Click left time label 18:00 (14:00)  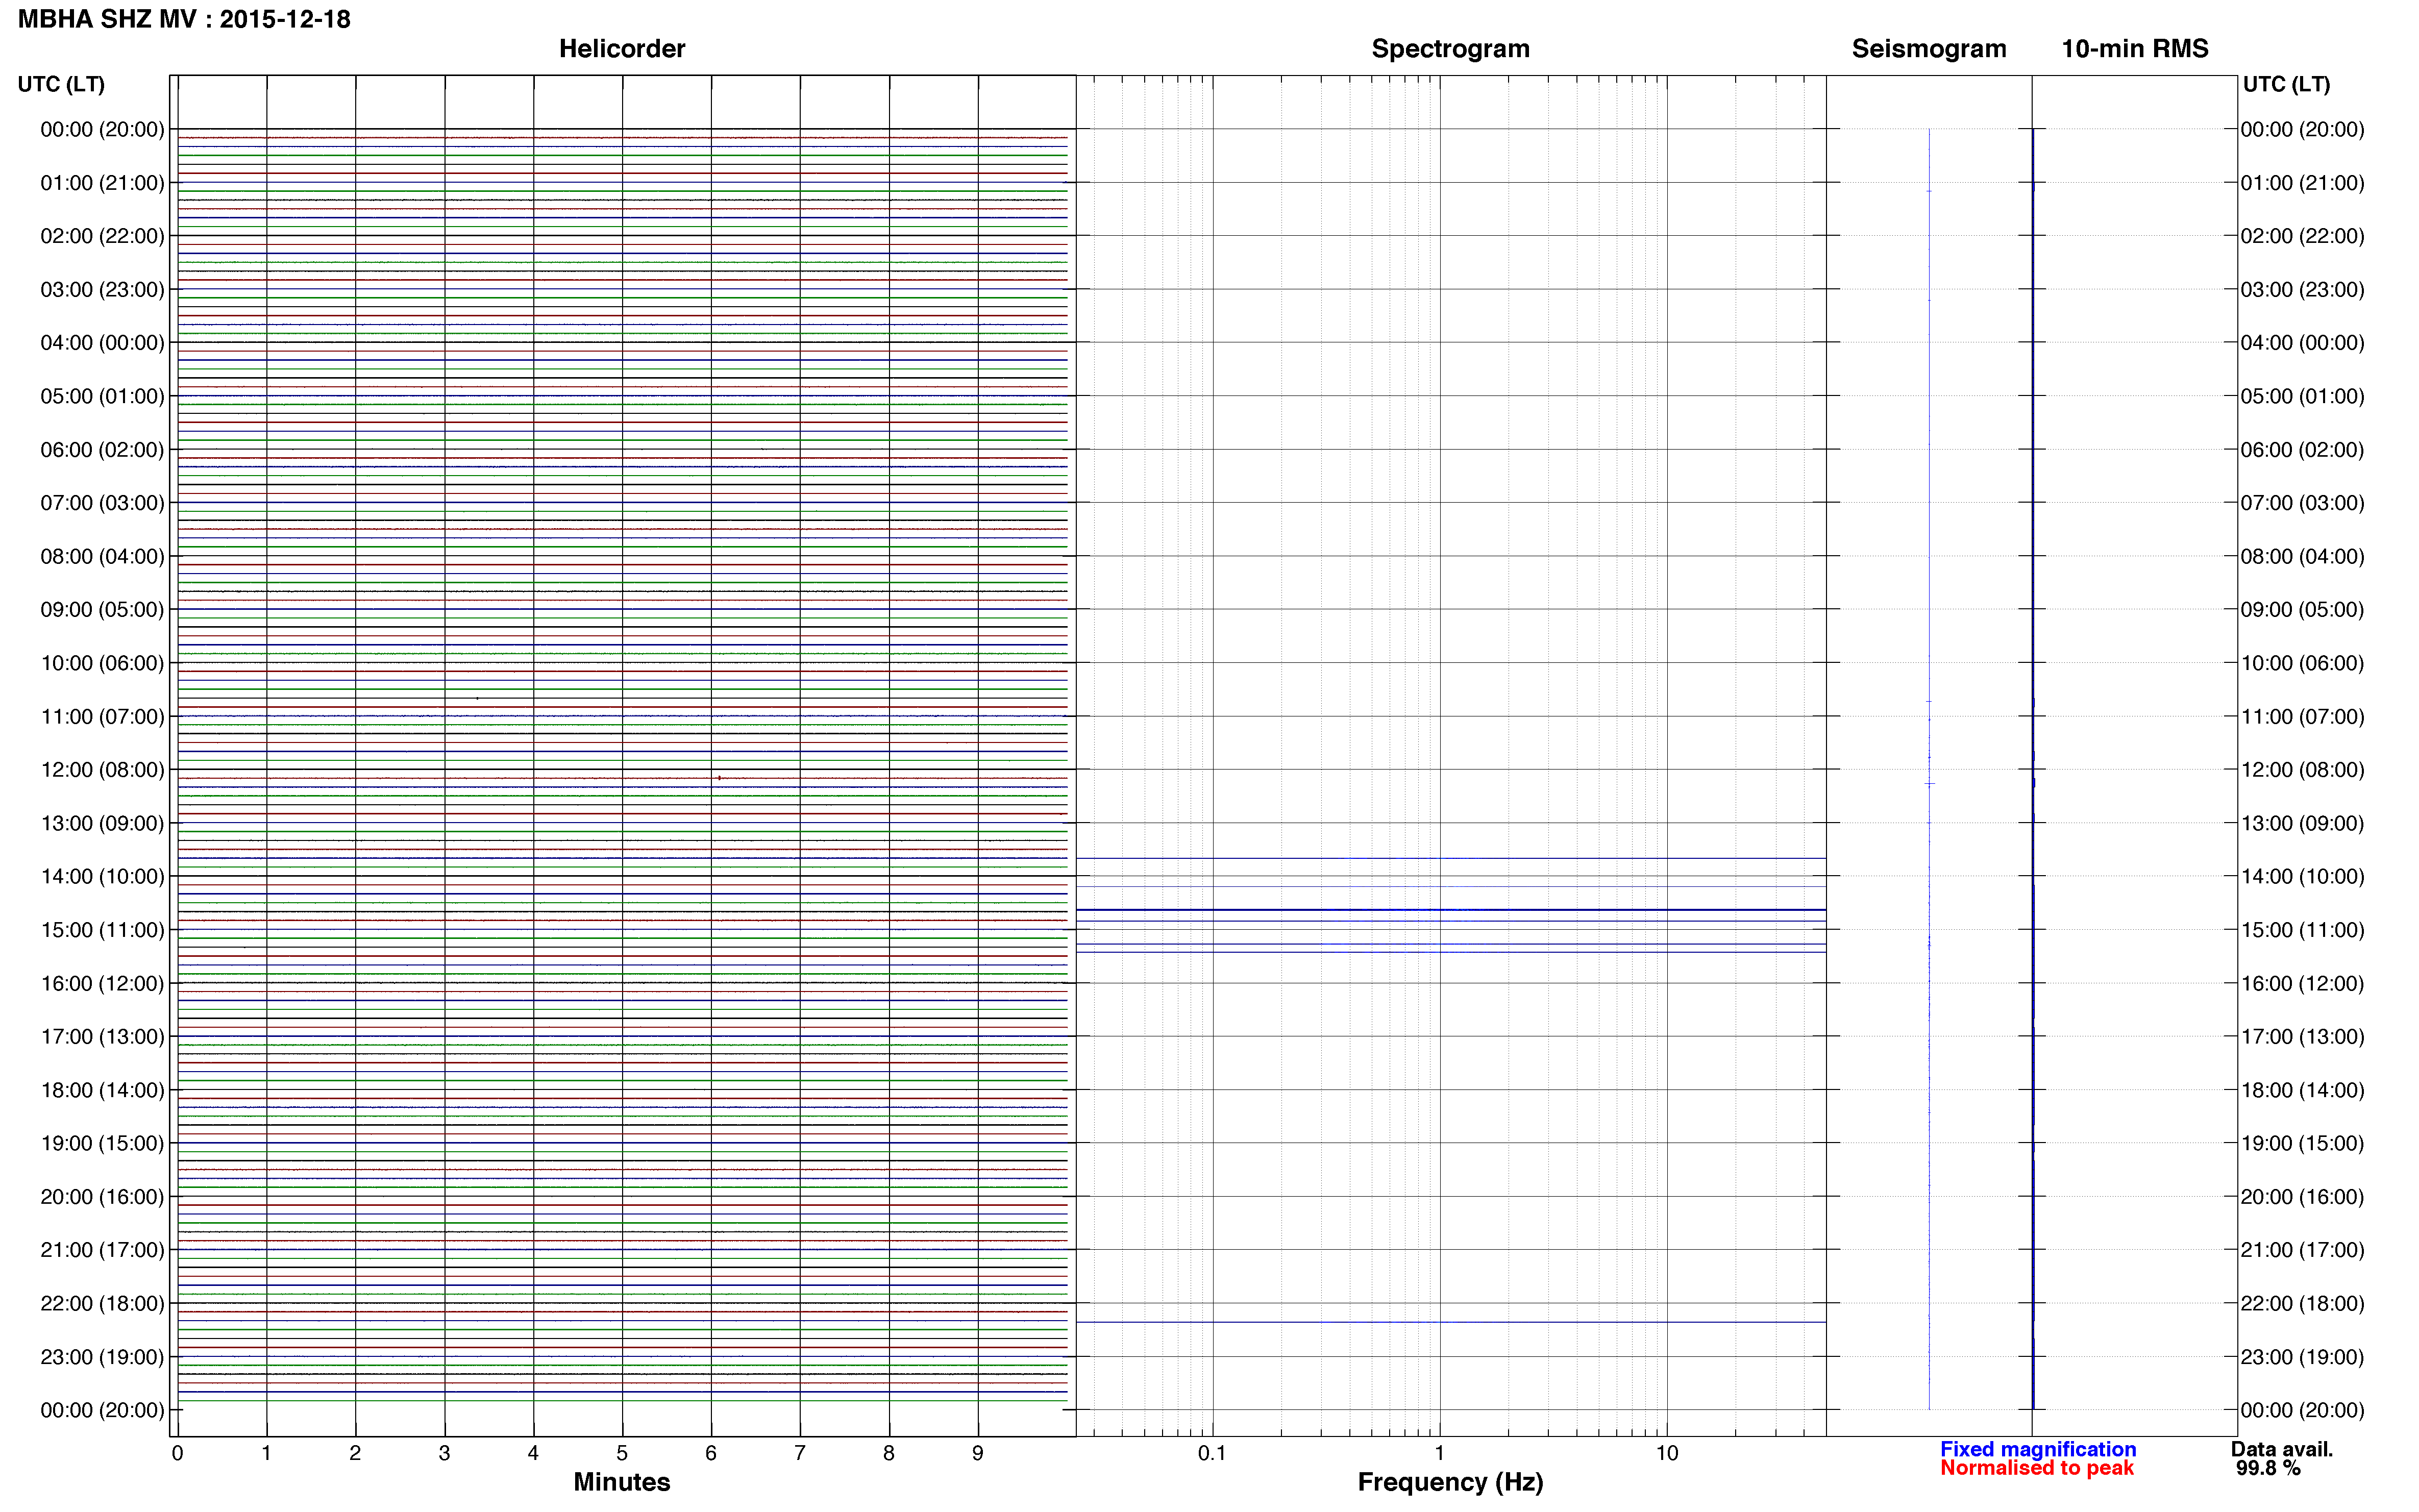pyautogui.click(x=102, y=1090)
